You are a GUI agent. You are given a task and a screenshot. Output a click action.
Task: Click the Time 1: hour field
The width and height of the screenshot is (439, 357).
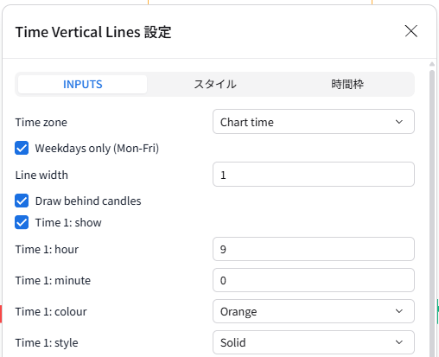click(314, 249)
